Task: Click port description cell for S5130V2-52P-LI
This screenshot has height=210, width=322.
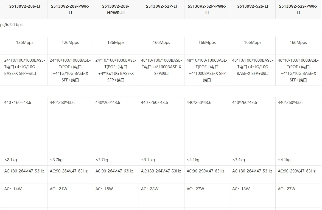Action: pos(161,67)
